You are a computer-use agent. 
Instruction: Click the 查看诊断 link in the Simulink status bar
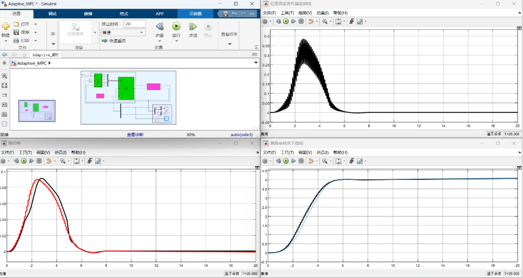(x=135, y=135)
